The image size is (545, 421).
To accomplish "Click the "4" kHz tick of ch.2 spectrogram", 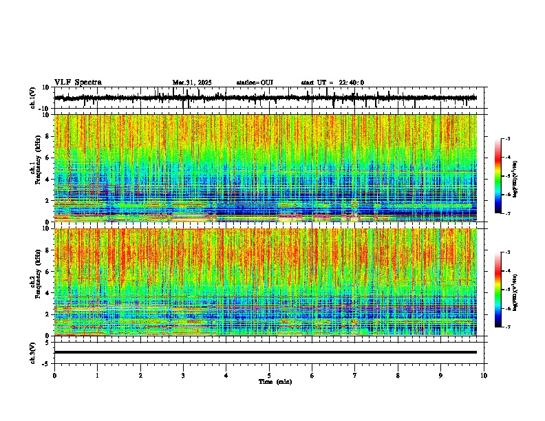I will (48, 293).
